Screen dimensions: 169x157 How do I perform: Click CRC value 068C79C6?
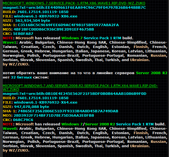click(23, 120)
